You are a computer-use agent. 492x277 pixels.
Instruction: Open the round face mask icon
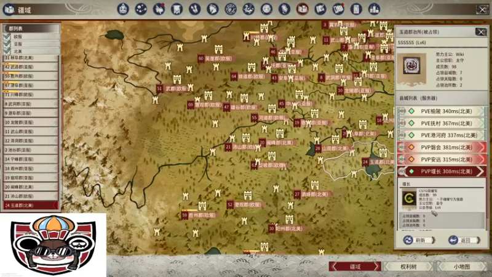point(266,9)
